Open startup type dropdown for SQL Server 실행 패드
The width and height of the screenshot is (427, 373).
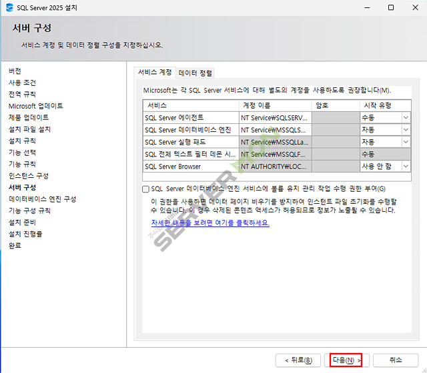pyautogui.click(x=406, y=142)
